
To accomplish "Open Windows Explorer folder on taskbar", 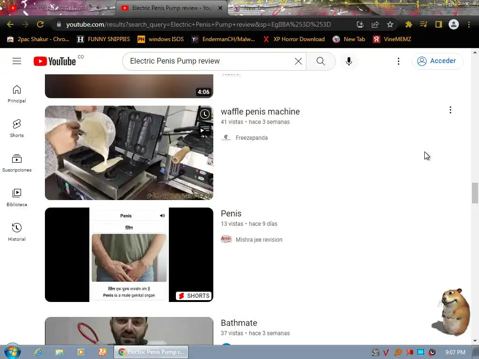I will pyautogui.click(x=59, y=352).
